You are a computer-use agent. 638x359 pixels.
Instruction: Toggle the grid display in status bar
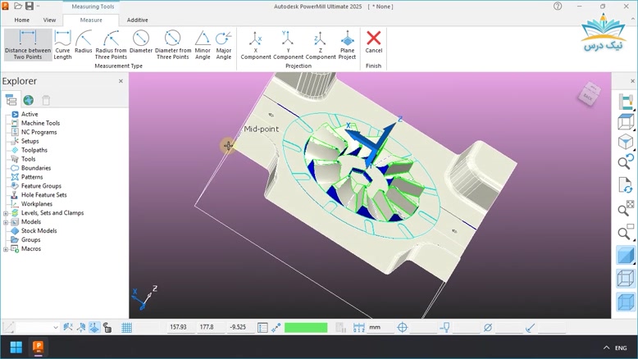pyautogui.click(x=127, y=328)
